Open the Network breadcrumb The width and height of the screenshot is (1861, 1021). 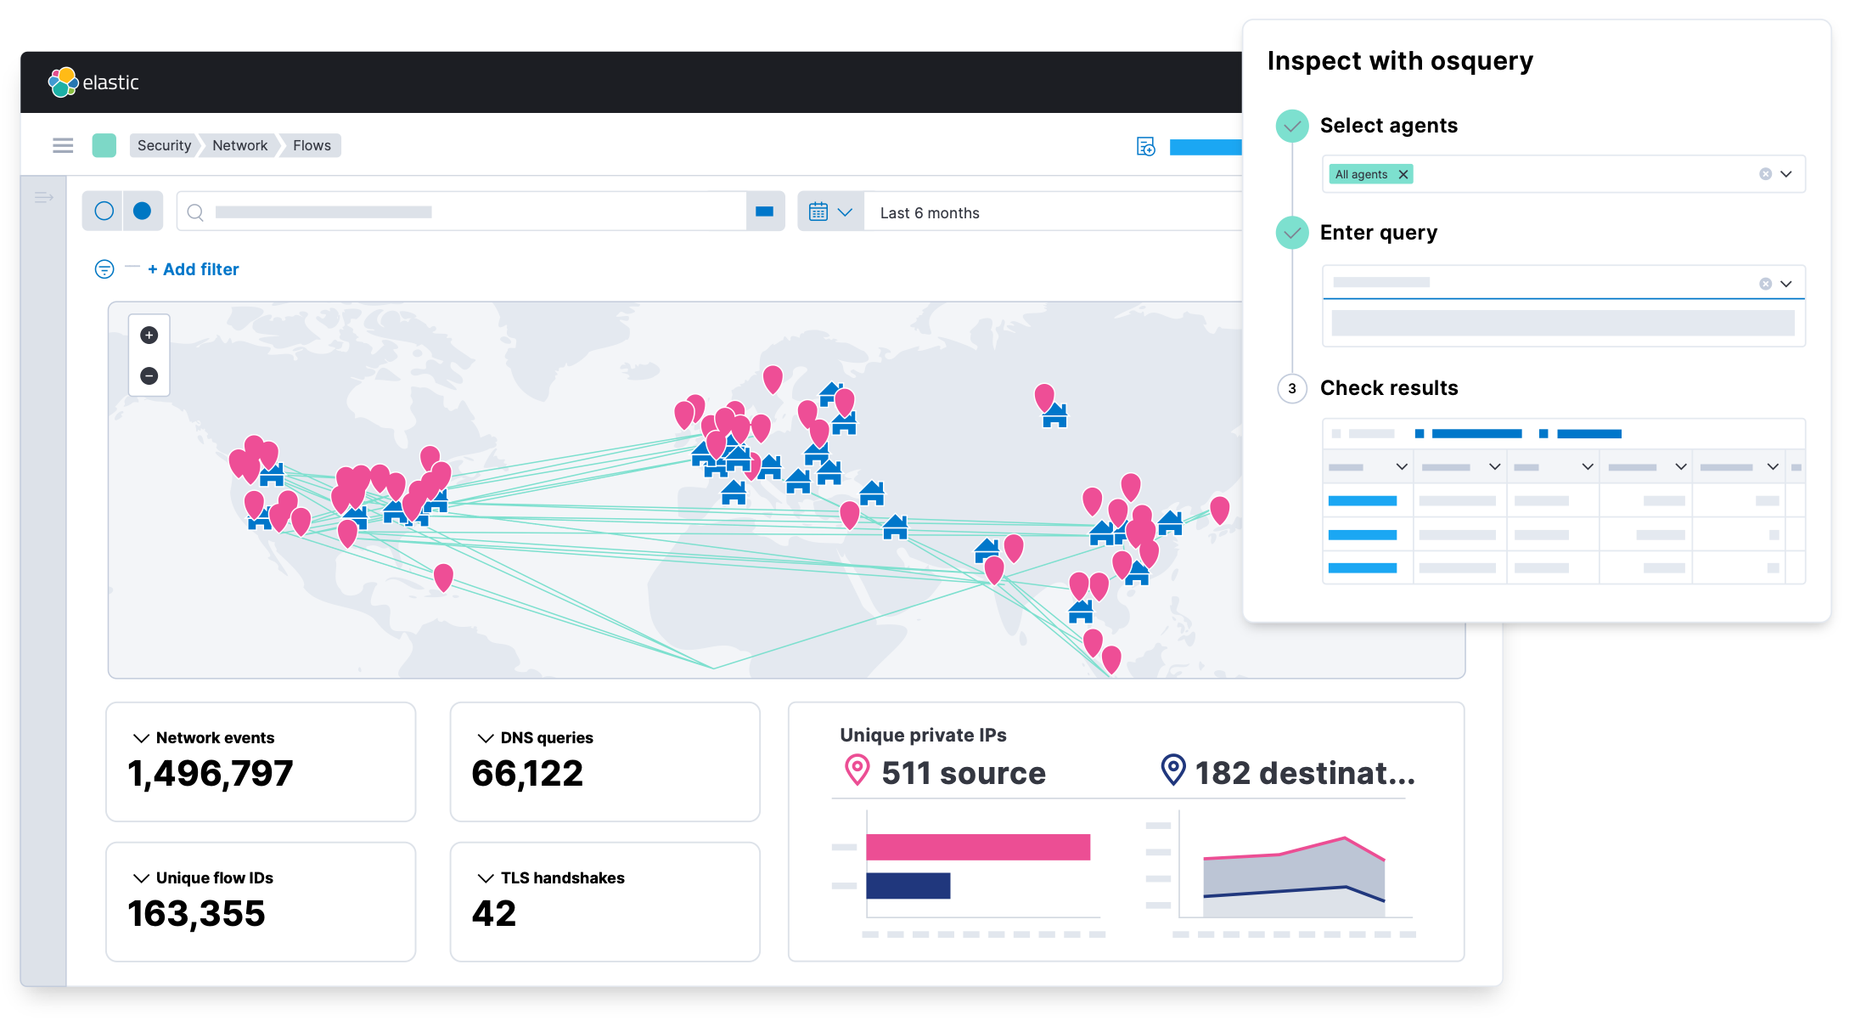coord(239,145)
